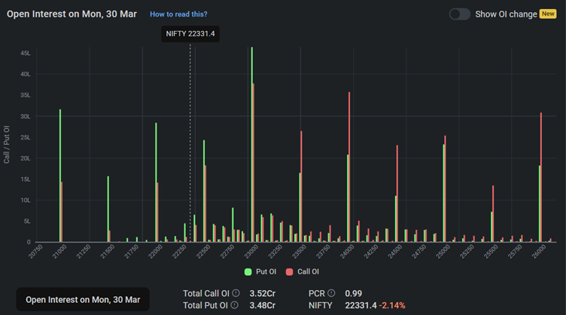Image resolution: width=566 pixels, height=315 pixels.
Task: Click the Call OI legend text
Action: point(306,271)
